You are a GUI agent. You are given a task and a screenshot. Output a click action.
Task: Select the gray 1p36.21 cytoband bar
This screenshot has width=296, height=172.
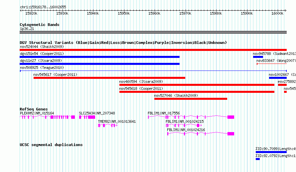pyautogui.click(x=153, y=32)
